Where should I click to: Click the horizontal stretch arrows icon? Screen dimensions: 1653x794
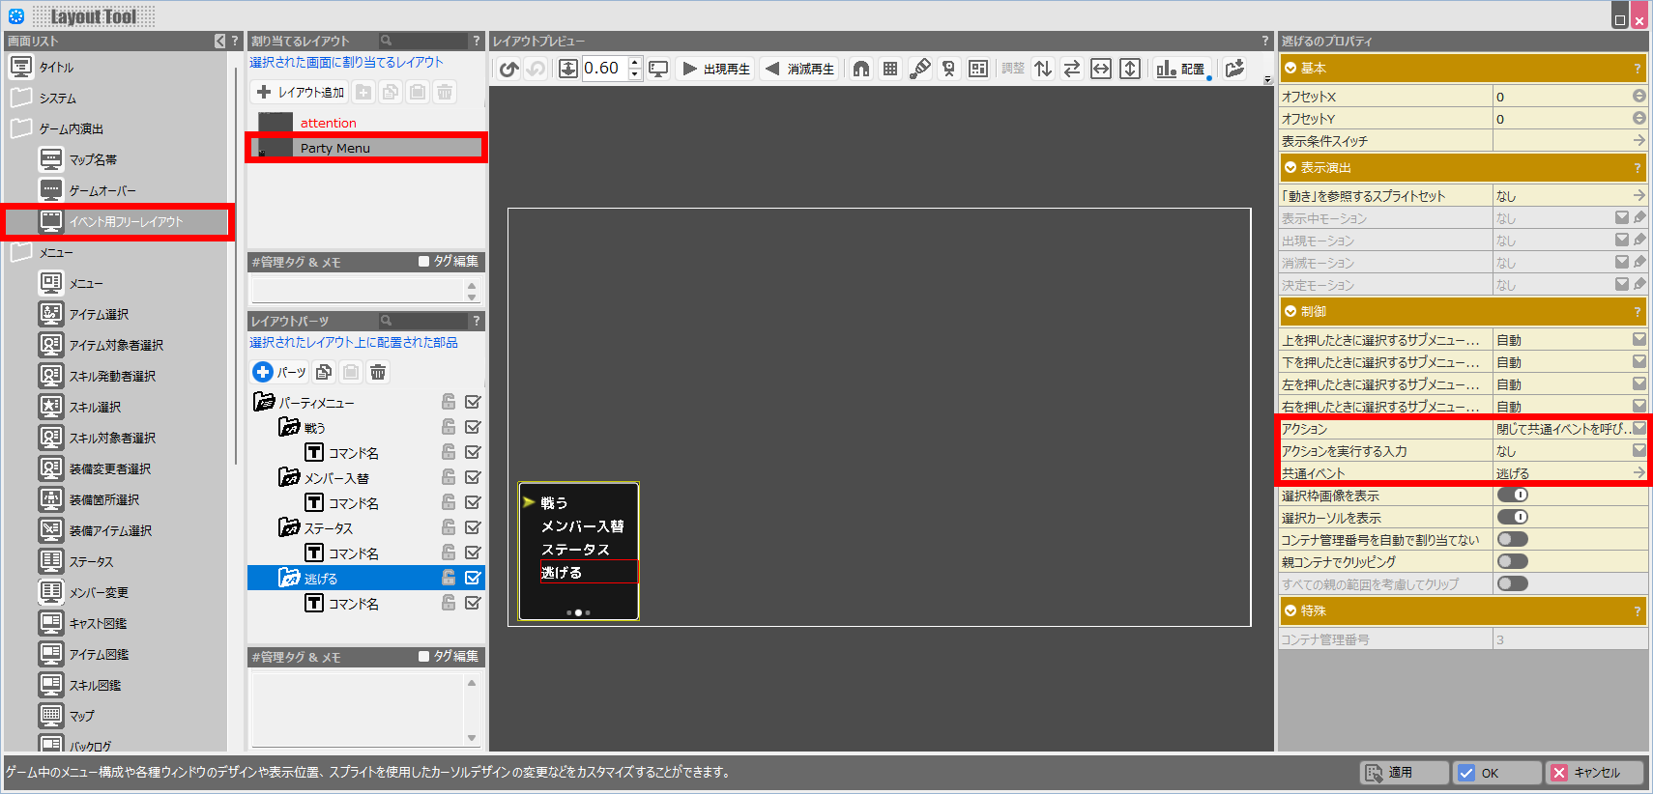1101,69
